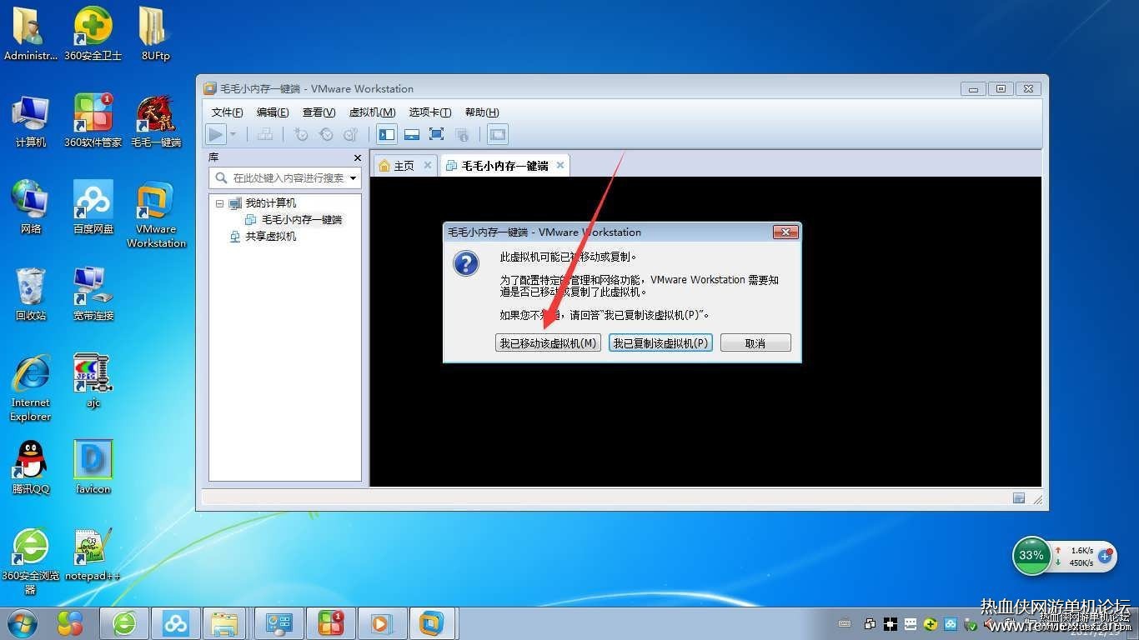Click the take snapshot toolbar icon
This screenshot has height=640, width=1139.
301,134
